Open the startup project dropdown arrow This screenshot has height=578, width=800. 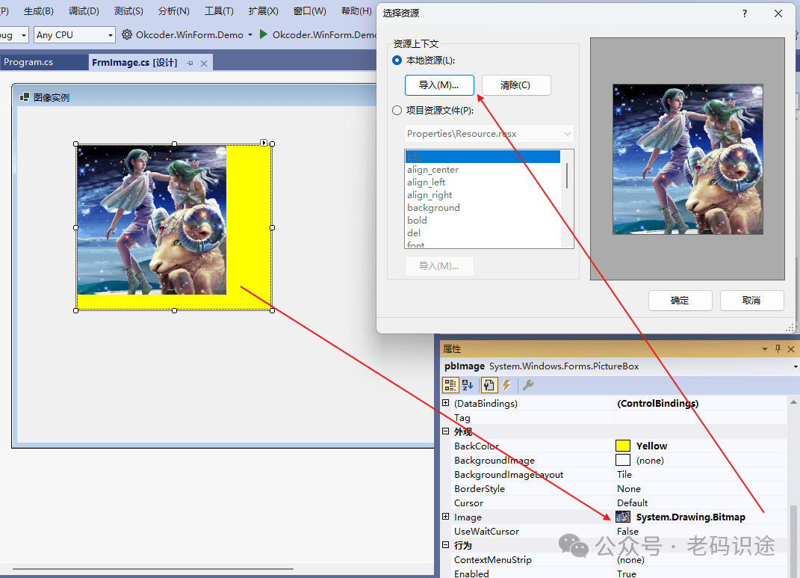[250, 34]
